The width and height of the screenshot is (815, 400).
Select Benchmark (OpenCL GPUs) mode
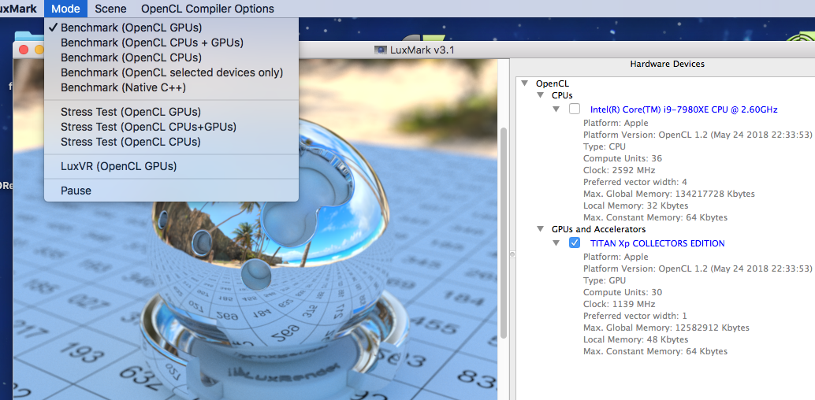point(172,28)
